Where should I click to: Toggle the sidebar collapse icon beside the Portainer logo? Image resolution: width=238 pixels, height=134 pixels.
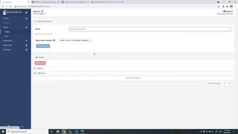tap(26, 12)
